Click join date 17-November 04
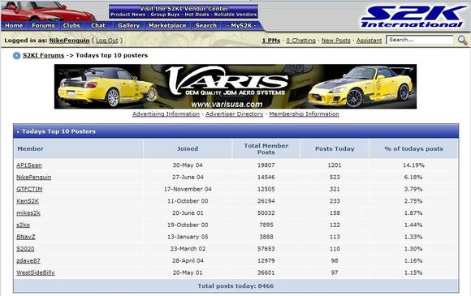This screenshot has height=296, width=471. click(188, 189)
